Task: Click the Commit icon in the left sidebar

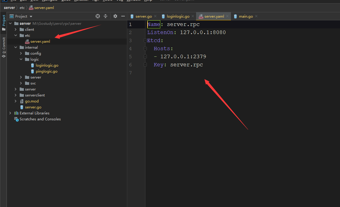Action: (x=4, y=56)
